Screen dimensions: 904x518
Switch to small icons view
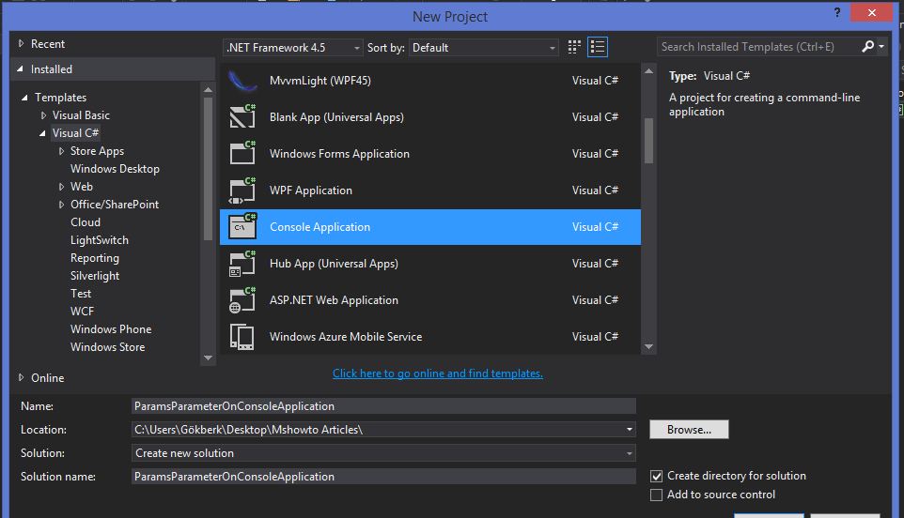click(574, 47)
